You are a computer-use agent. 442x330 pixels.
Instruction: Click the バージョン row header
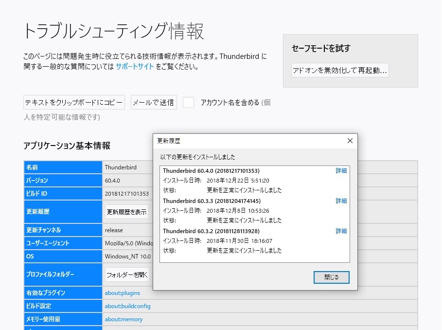click(63, 181)
